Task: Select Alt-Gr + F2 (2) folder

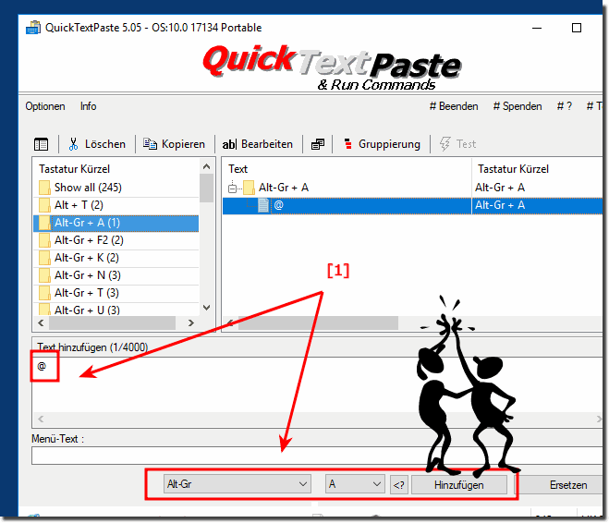Action: tap(116, 240)
